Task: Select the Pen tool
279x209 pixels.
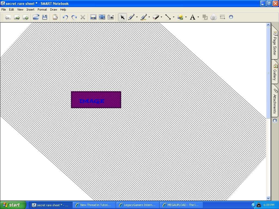Action: (x=131, y=17)
